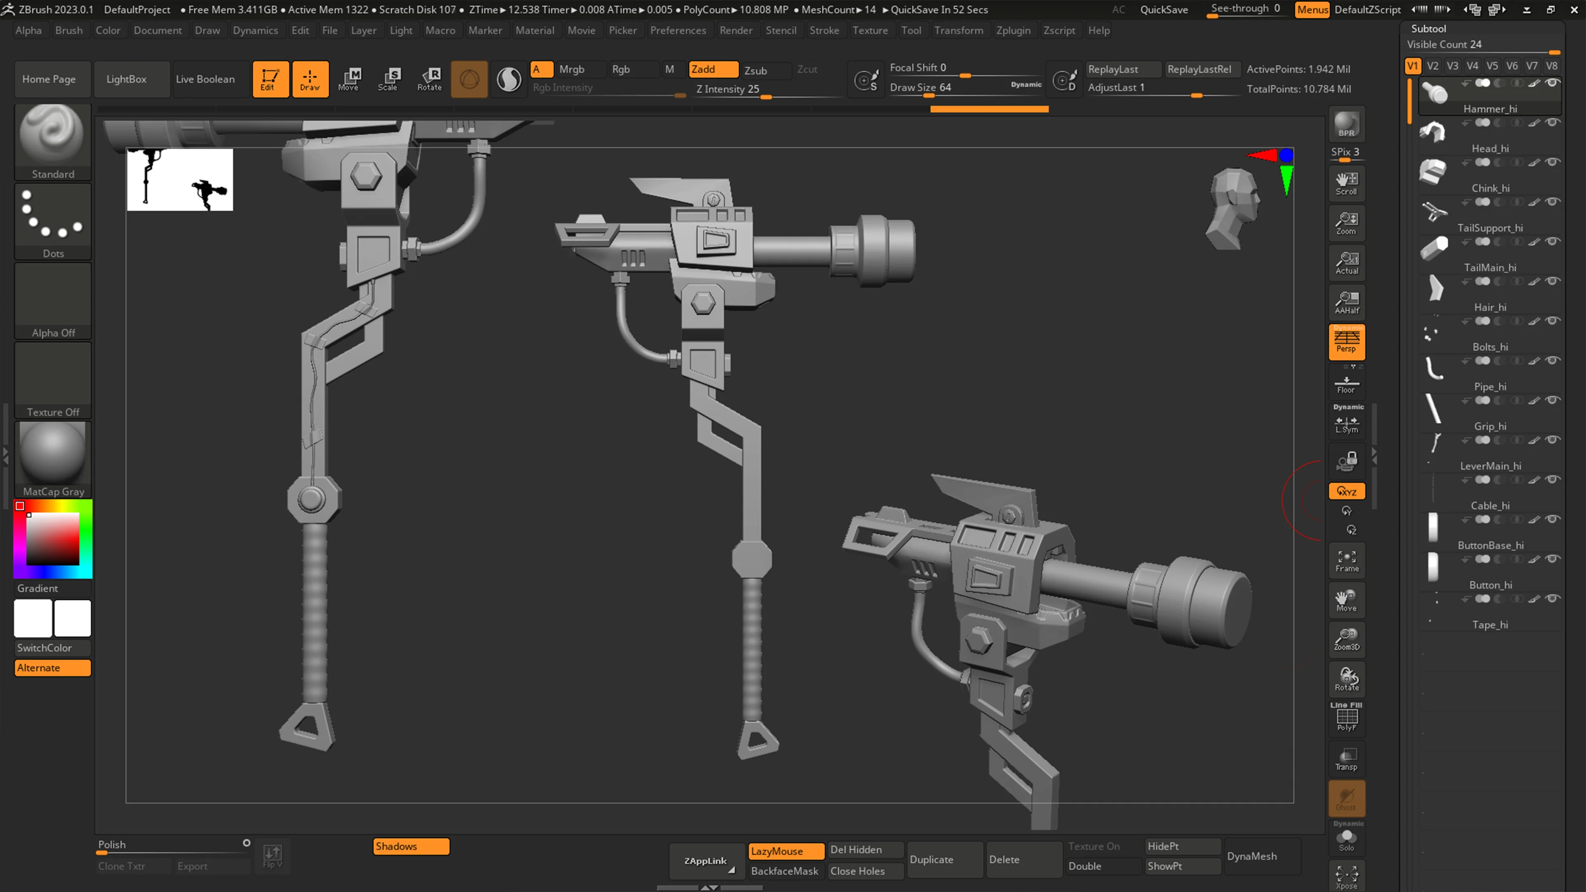Select the Draw mode button

pos(310,79)
